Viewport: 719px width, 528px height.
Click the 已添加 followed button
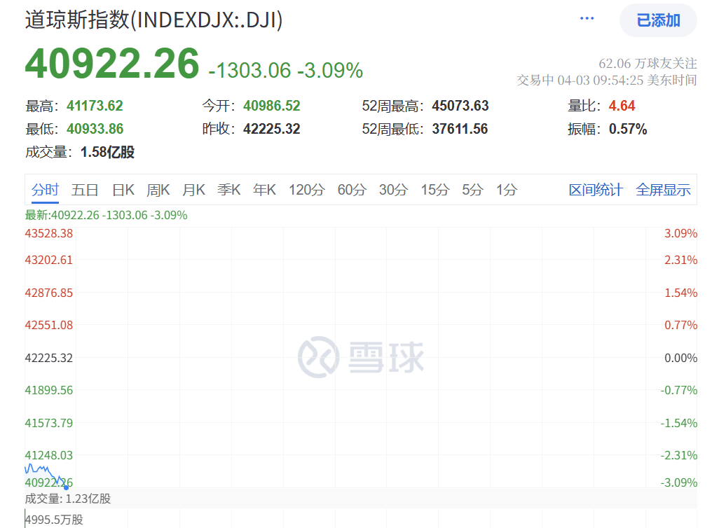tap(657, 20)
